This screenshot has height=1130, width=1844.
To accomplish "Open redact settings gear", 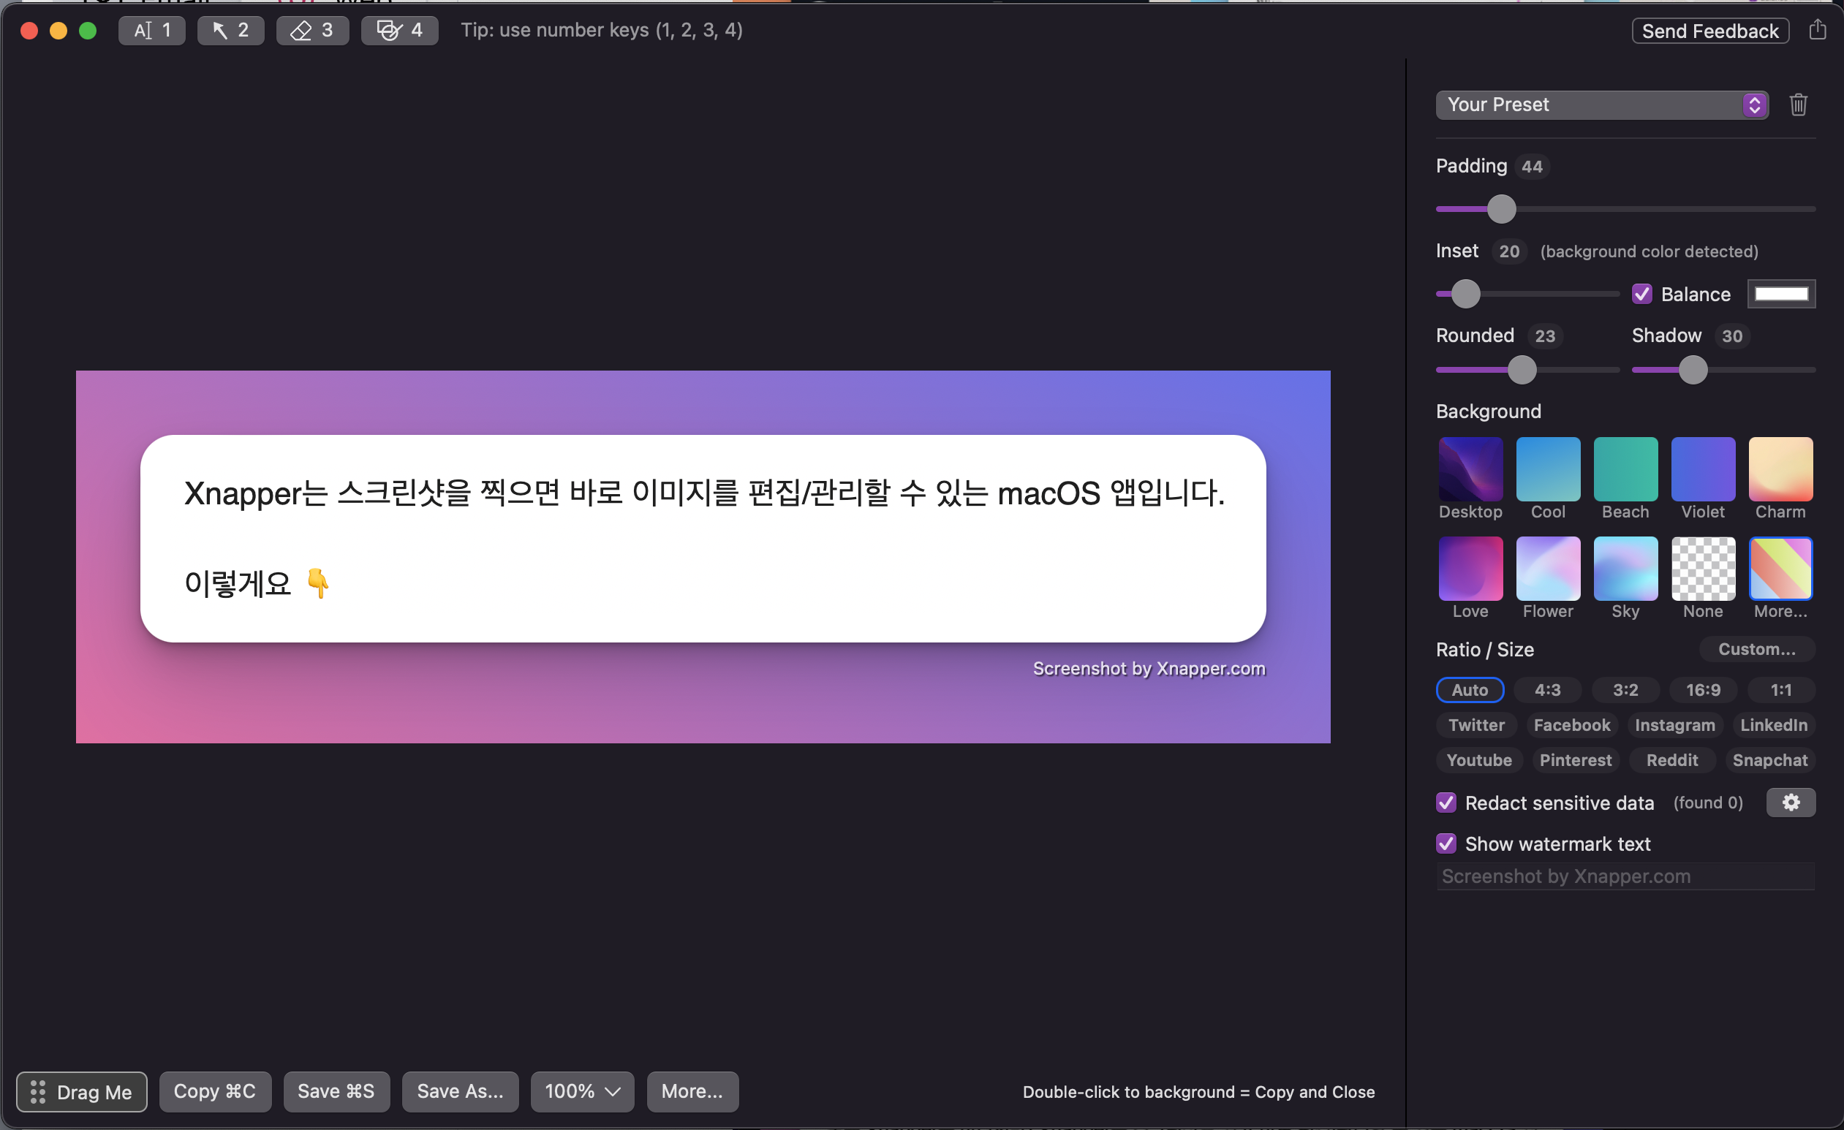I will pos(1790,803).
